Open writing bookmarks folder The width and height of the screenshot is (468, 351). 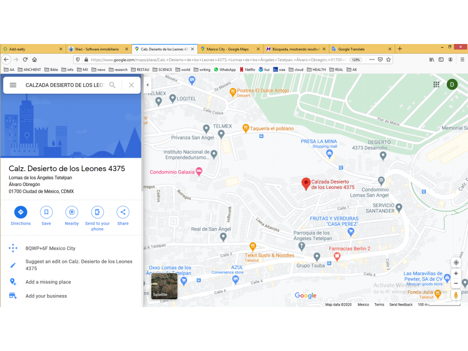point(202,69)
